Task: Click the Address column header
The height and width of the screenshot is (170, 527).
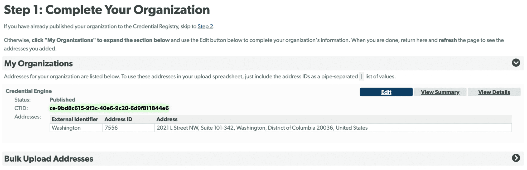Action: pos(166,119)
